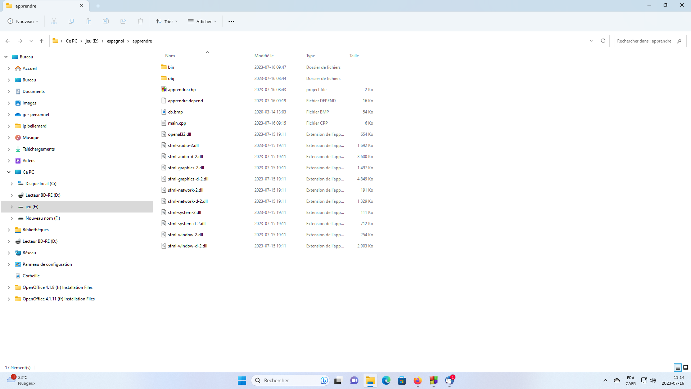Click jeu (E:) in breadcrumb path
The height and width of the screenshot is (389, 691).
point(92,41)
